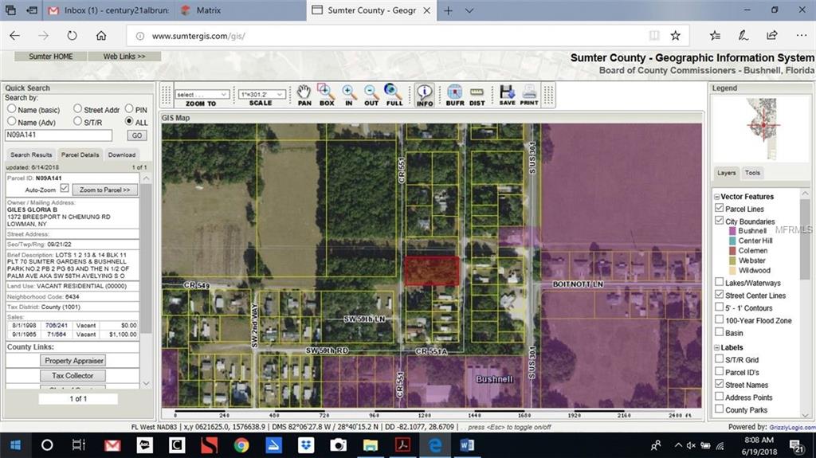Enable the 100-Year Flood Zone layer

point(720,320)
